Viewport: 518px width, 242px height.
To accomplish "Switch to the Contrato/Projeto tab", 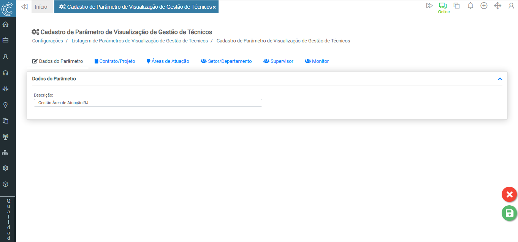I will 115,61.
